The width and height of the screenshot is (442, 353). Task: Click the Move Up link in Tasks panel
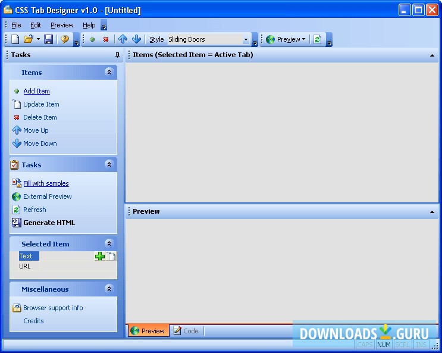(36, 130)
